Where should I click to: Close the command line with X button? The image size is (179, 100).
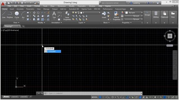click(x=39, y=93)
